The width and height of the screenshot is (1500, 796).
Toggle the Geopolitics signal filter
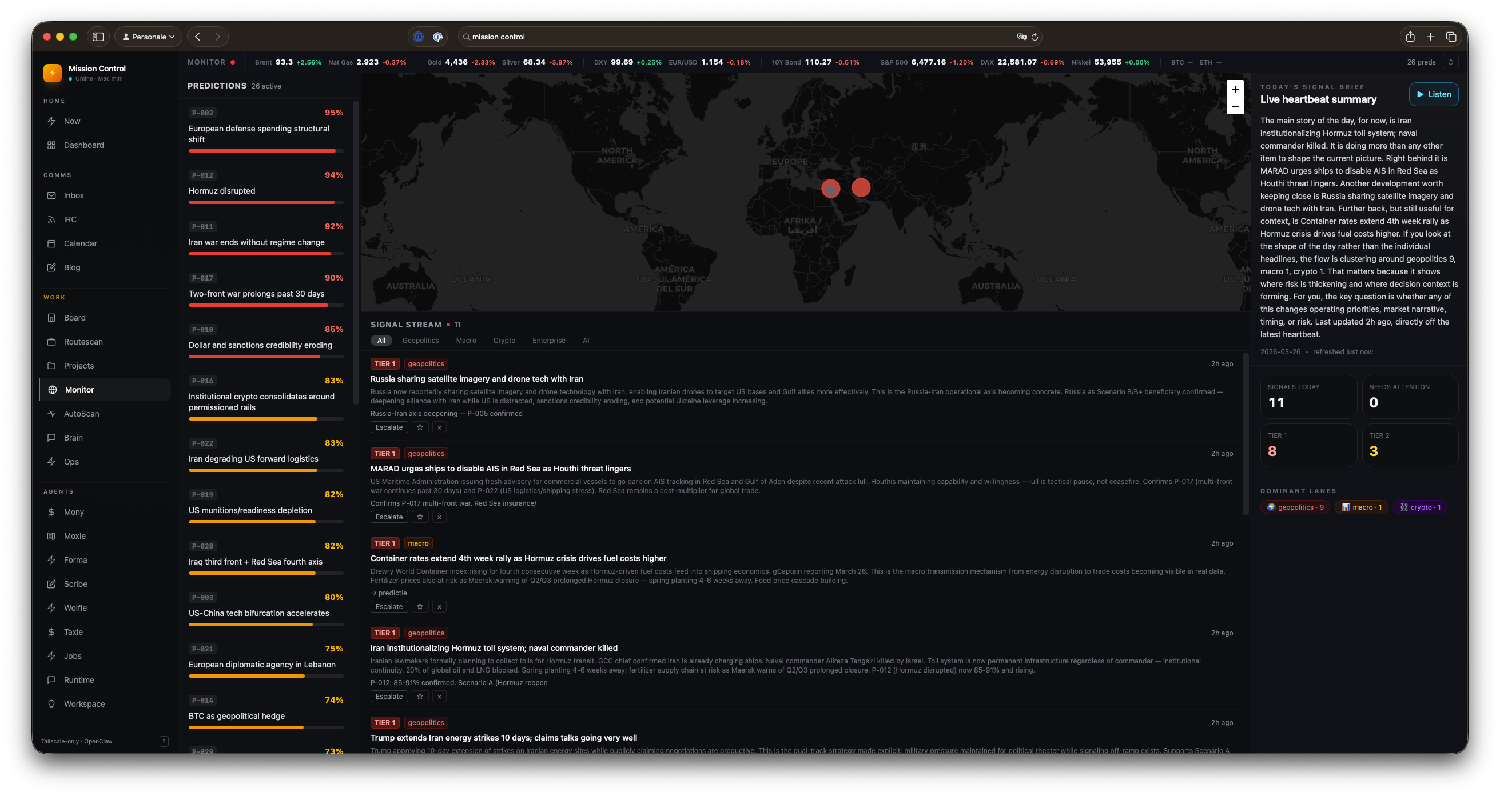tap(420, 340)
